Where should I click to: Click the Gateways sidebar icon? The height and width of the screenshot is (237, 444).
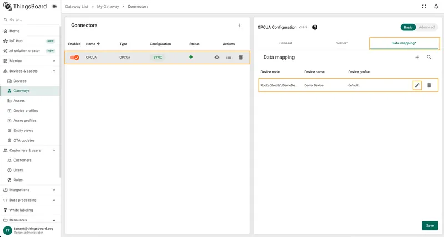[9, 91]
